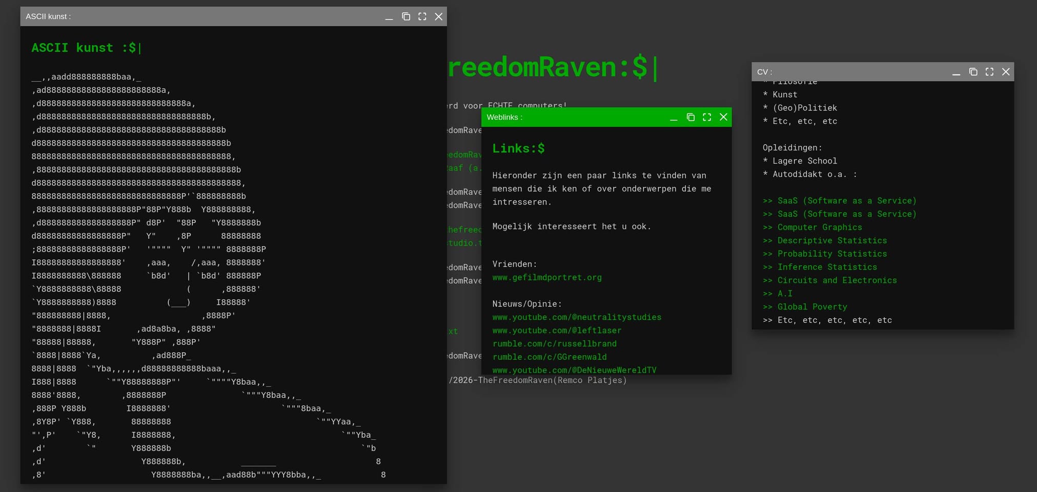The height and width of the screenshot is (492, 1037).
Task: Click the 'Nieuws/Opinie:' label
Action: (x=527, y=304)
